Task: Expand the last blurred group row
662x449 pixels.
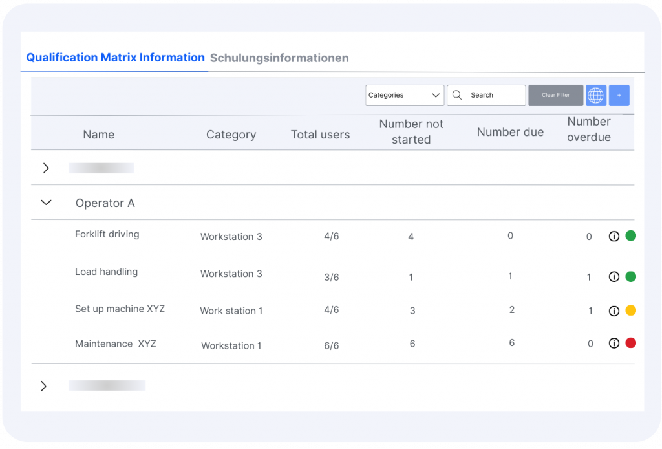Action: coord(44,386)
